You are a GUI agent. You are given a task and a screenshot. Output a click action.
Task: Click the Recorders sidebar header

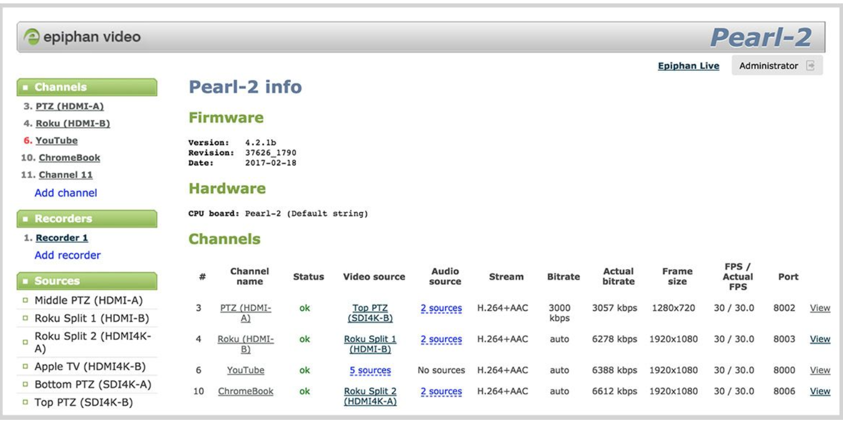87,218
